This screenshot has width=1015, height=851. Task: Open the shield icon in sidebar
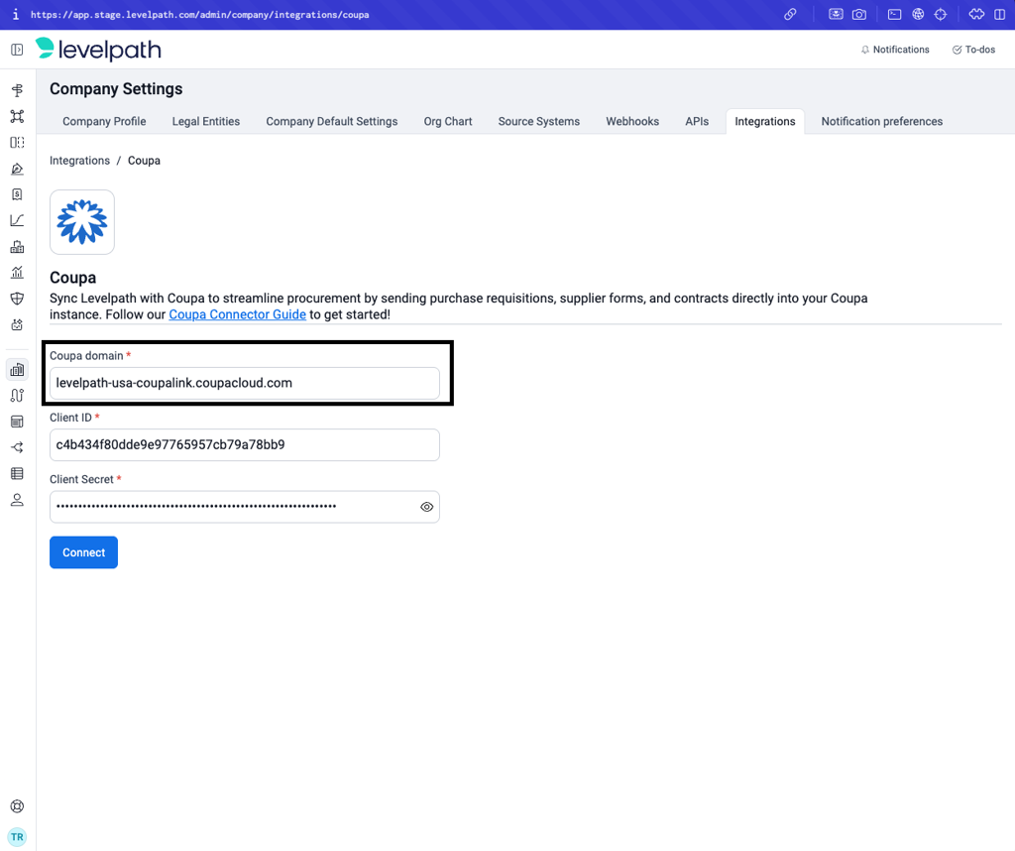pyautogui.click(x=17, y=299)
